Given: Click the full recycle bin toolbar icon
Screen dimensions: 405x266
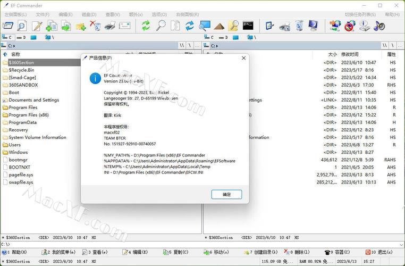Looking at the screenshot, I should (x=299, y=26).
